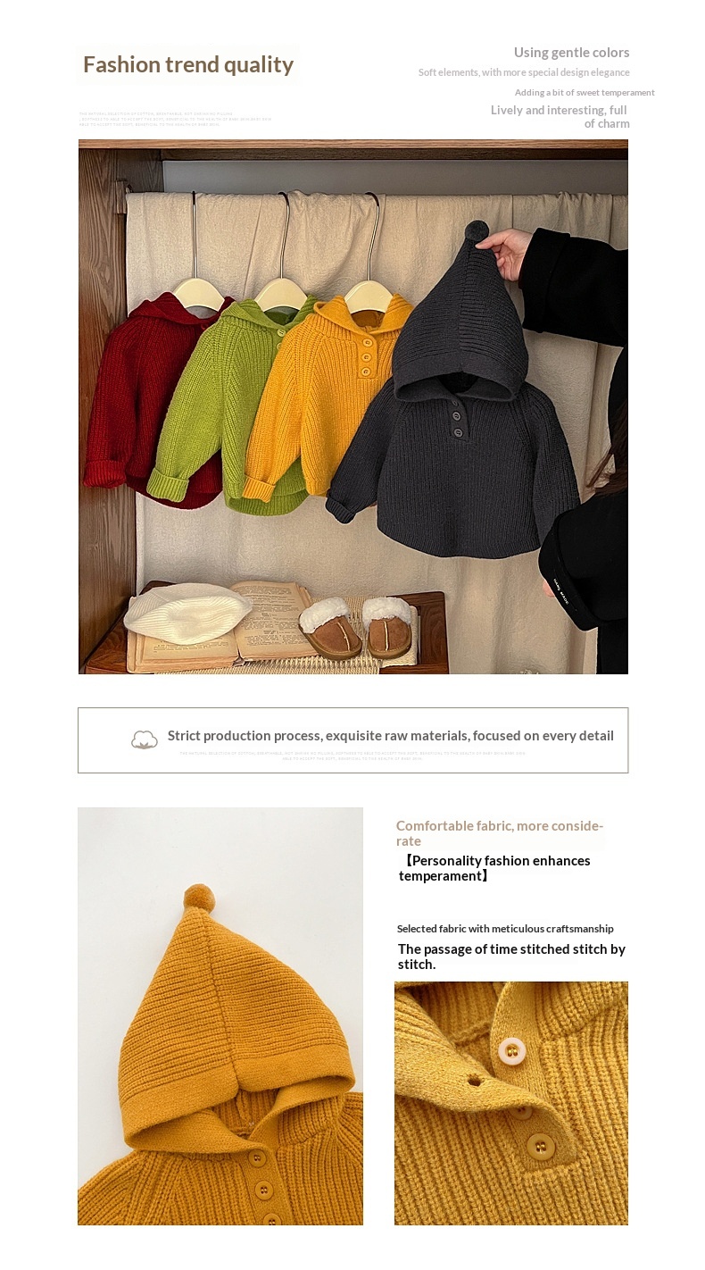This screenshot has width=705, height=1270.
Task: Click the pompom on yellow hood
Action: tap(199, 898)
